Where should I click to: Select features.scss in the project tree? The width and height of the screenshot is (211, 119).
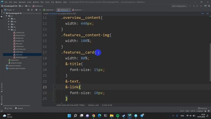(19, 35)
